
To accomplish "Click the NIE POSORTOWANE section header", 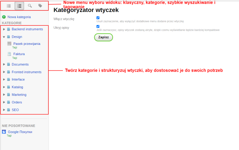I will [x=18, y=126].
